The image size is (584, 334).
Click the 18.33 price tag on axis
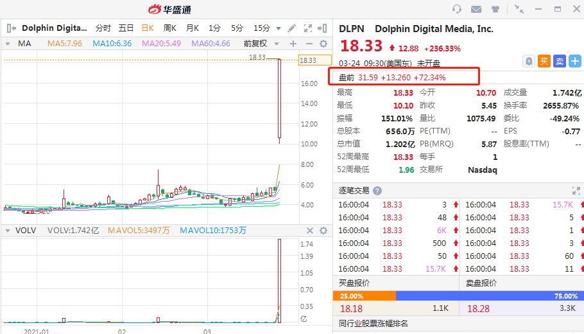point(315,60)
